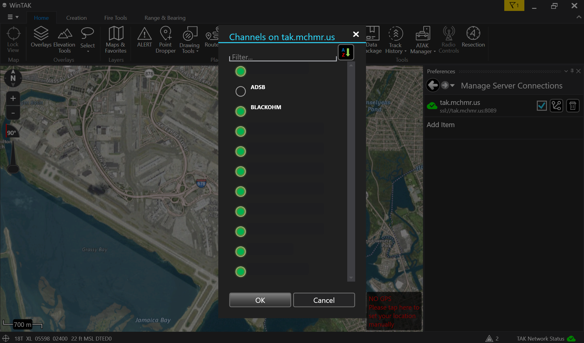Confirm channels with OK button
The height and width of the screenshot is (343, 584).
point(260,300)
